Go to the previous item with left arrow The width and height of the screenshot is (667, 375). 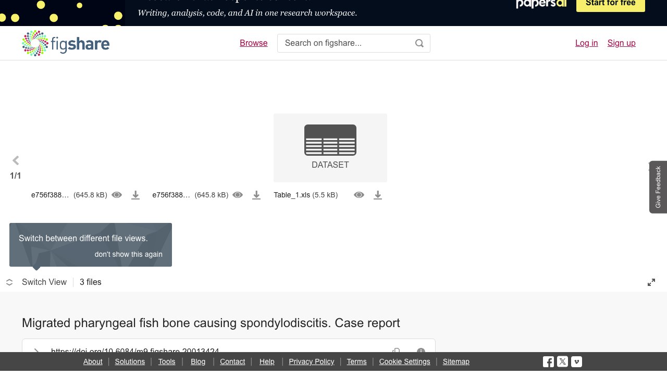pyautogui.click(x=16, y=160)
